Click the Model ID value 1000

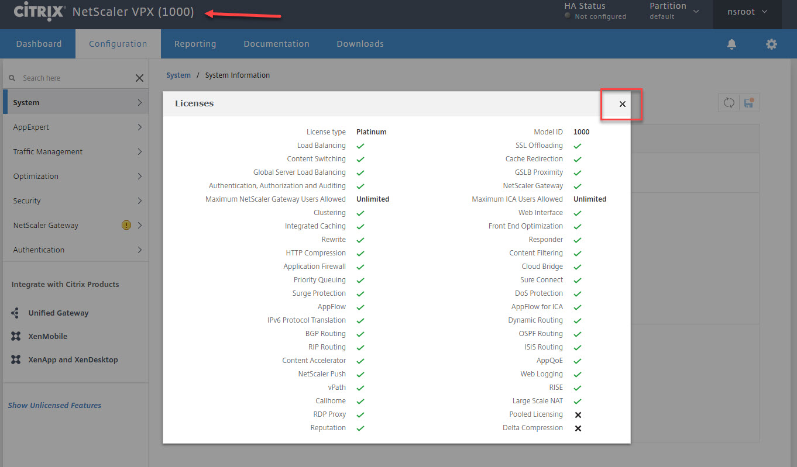coord(582,132)
